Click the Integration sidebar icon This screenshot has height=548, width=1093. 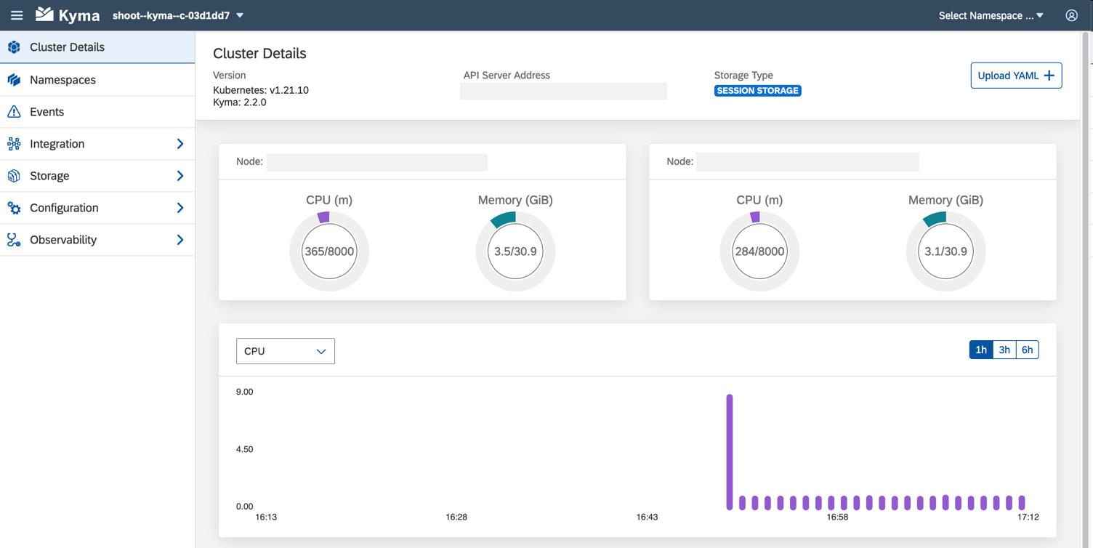pyautogui.click(x=14, y=144)
